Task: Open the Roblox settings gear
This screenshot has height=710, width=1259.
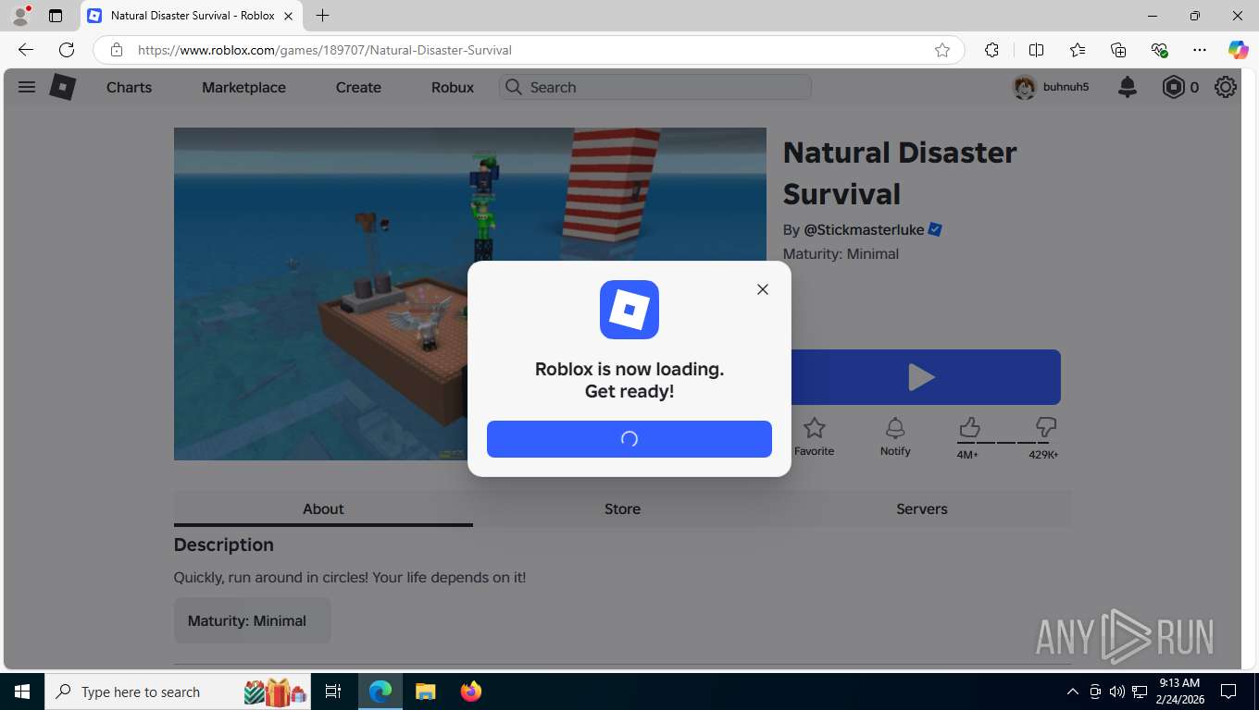Action: pyautogui.click(x=1226, y=87)
